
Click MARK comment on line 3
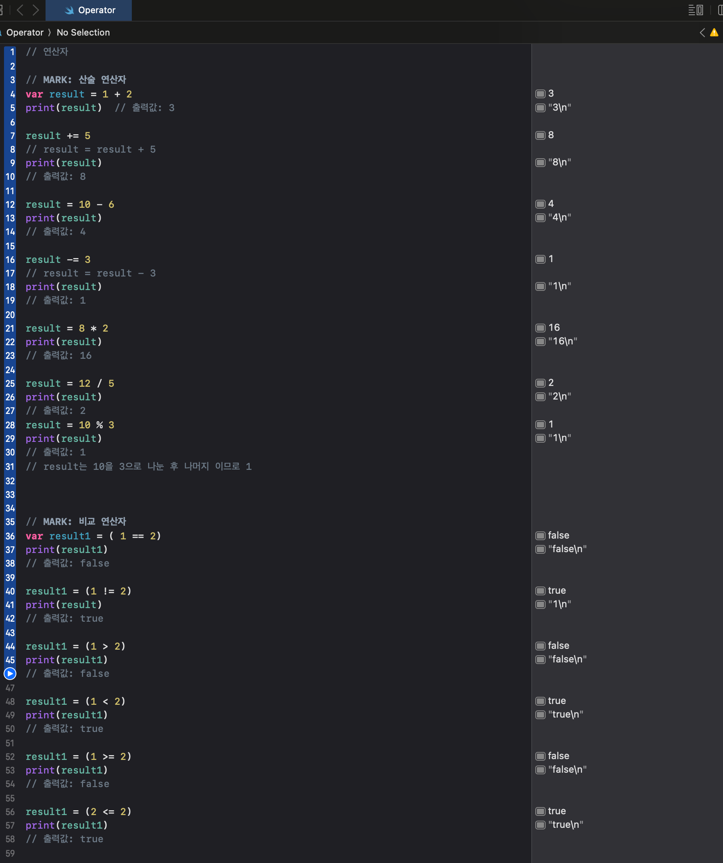76,80
